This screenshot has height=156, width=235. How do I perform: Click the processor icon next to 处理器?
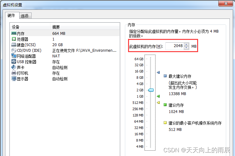(14, 39)
